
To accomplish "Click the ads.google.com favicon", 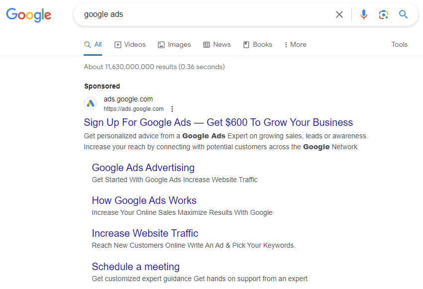I will tap(91, 103).
